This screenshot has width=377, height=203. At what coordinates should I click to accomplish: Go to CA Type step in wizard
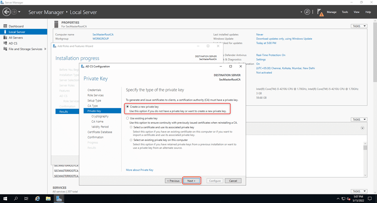(92, 106)
